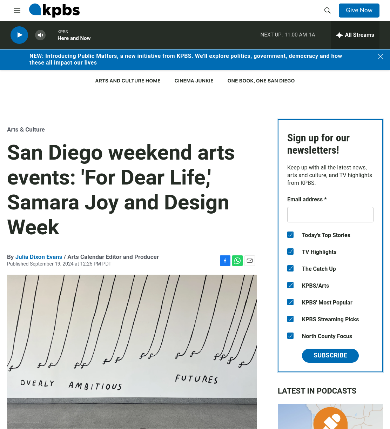Toggle KPBS/Arts newsletter checkbox
390x429 pixels.
(x=290, y=285)
